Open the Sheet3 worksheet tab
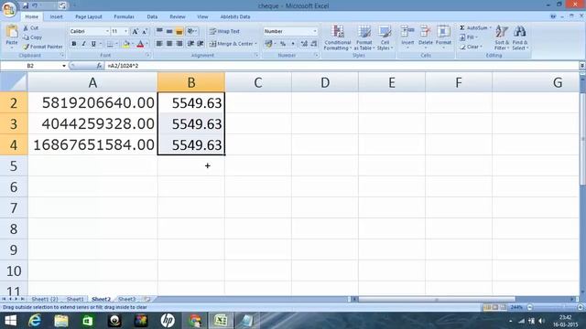Screen dimensions: 586x329 pyautogui.click(x=126, y=299)
